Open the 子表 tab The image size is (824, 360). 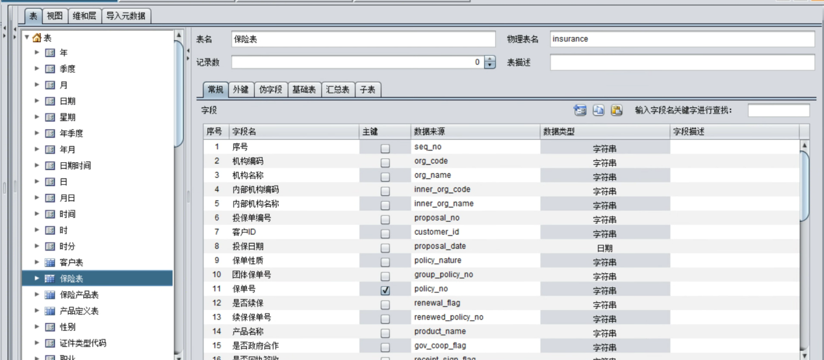pyautogui.click(x=368, y=90)
